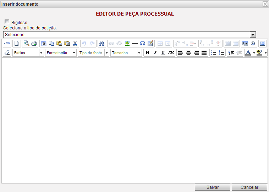The width and height of the screenshot is (269, 192).
Task: Toggle underline formatting
Action: 163,53
